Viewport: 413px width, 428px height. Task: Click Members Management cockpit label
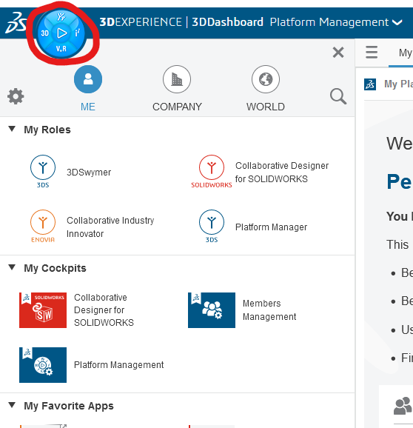click(269, 310)
